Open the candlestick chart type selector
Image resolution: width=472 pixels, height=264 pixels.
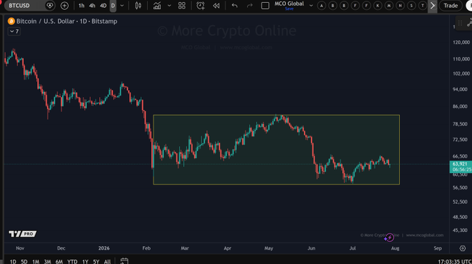[x=138, y=6]
